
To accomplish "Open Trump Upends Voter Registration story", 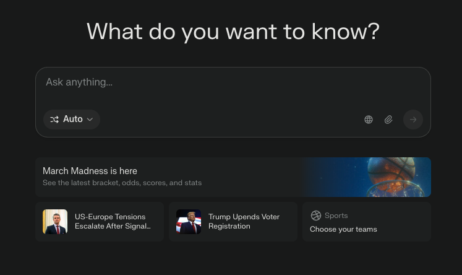I will (233, 222).
